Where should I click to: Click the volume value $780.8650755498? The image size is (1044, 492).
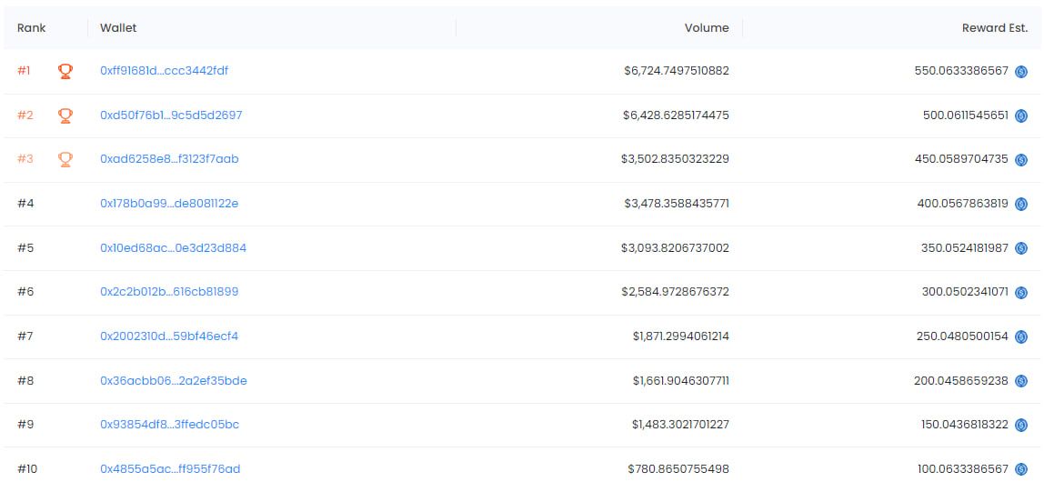[x=678, y=468]
